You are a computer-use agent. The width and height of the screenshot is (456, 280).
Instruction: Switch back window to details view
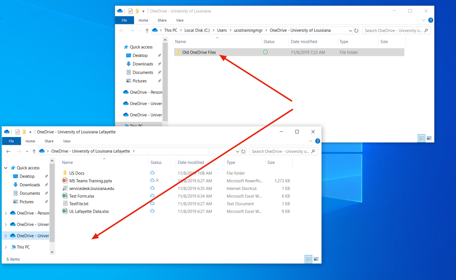point(421,138)
